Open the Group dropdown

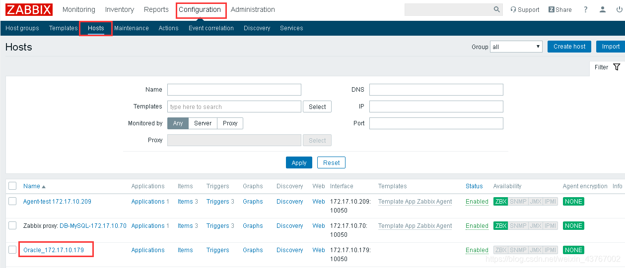[516, 47]
